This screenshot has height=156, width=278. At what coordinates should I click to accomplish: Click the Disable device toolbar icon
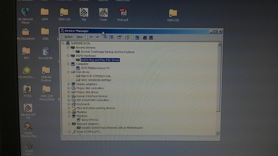click(145, 38)
